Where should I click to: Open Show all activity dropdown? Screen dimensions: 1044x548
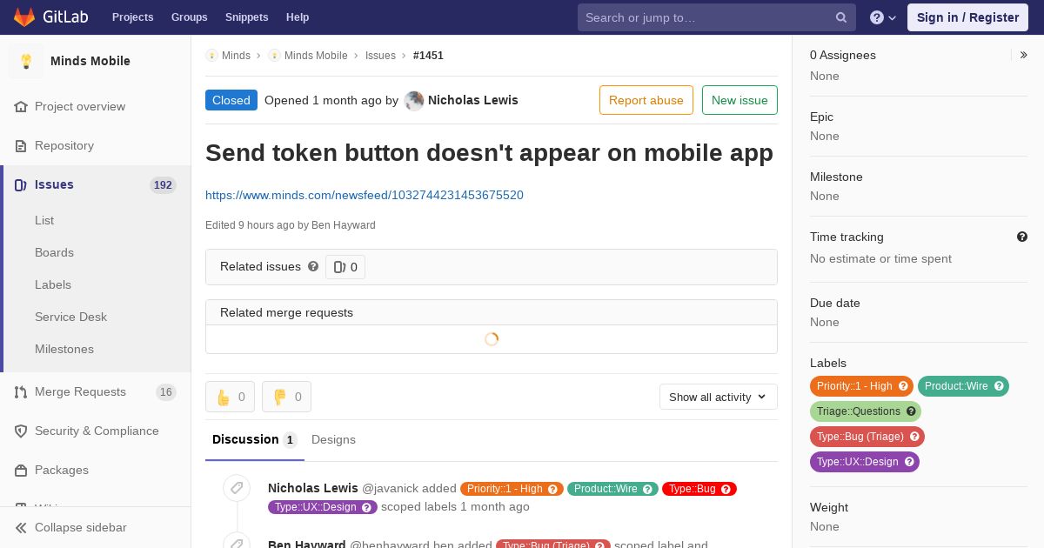point(719,397)
